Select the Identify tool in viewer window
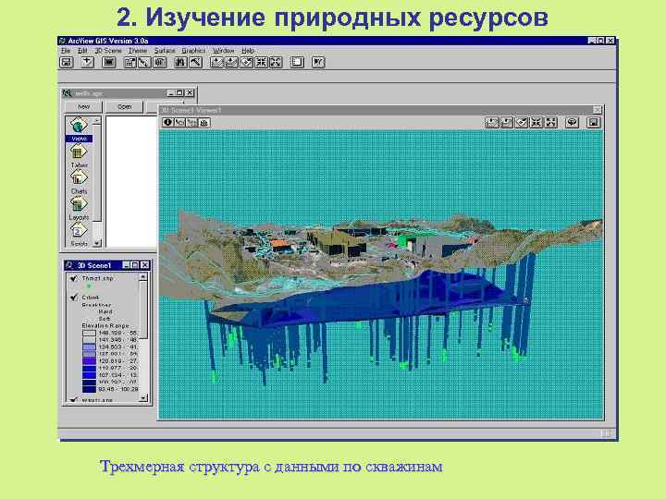 [167, 123]
